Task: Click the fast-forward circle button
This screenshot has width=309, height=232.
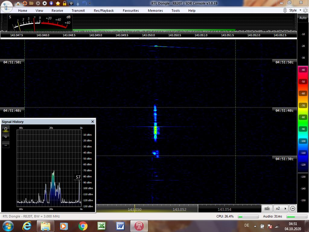Action: coord(293,208)
